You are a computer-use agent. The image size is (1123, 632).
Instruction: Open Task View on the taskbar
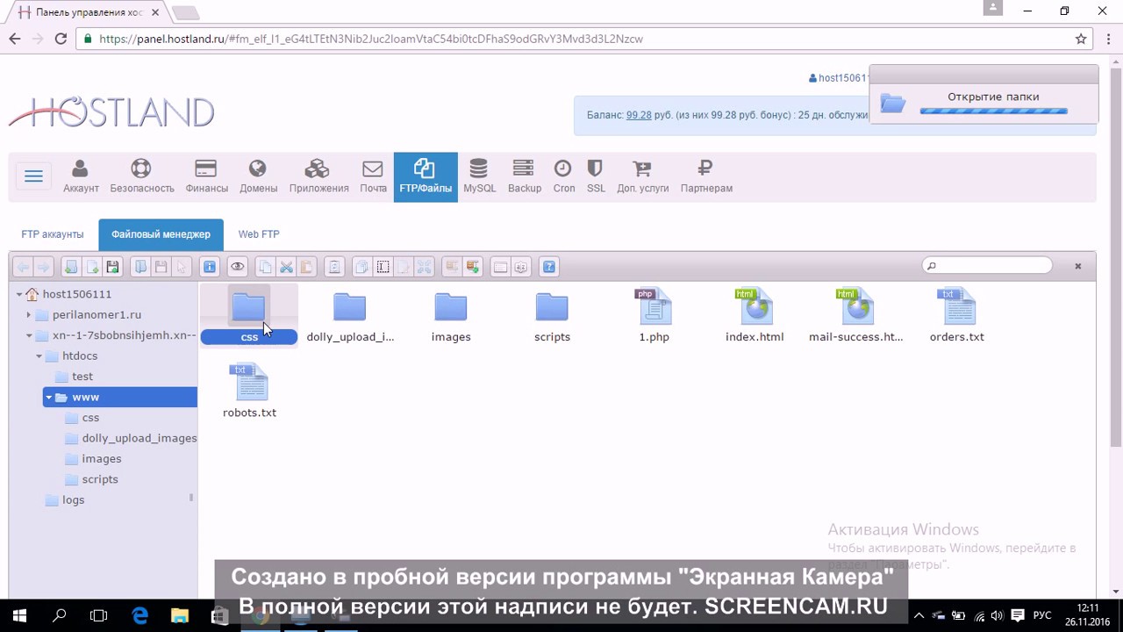99,615
